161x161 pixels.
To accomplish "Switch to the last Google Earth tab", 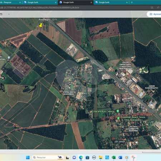I will pos(111,3).
